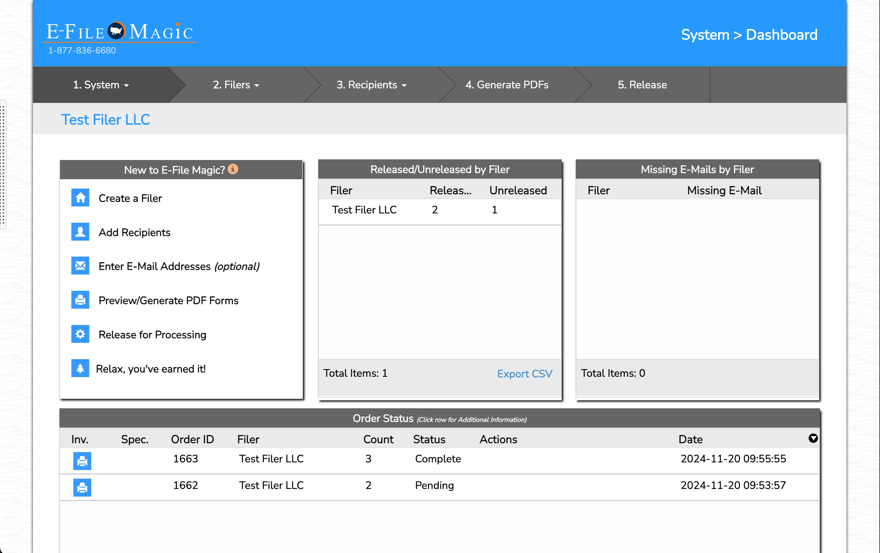Go to the 5. Release step
The width and height of the screenshot is (880, 553).
click(642, 85)
